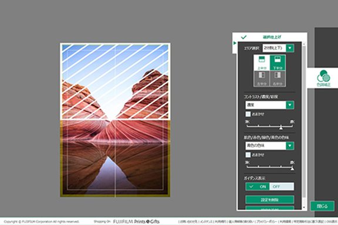
Task: Enable おまかせ checkbox under density dropdown
Action: 248,114
